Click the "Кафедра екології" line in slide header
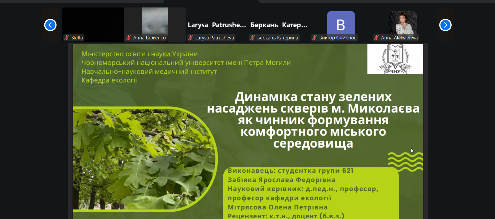 point(109,80)
